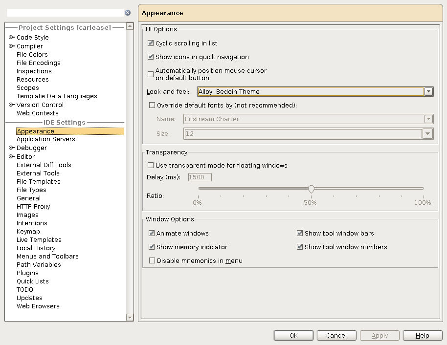Open Resources settings
The image size is (447, 345).
32,79
